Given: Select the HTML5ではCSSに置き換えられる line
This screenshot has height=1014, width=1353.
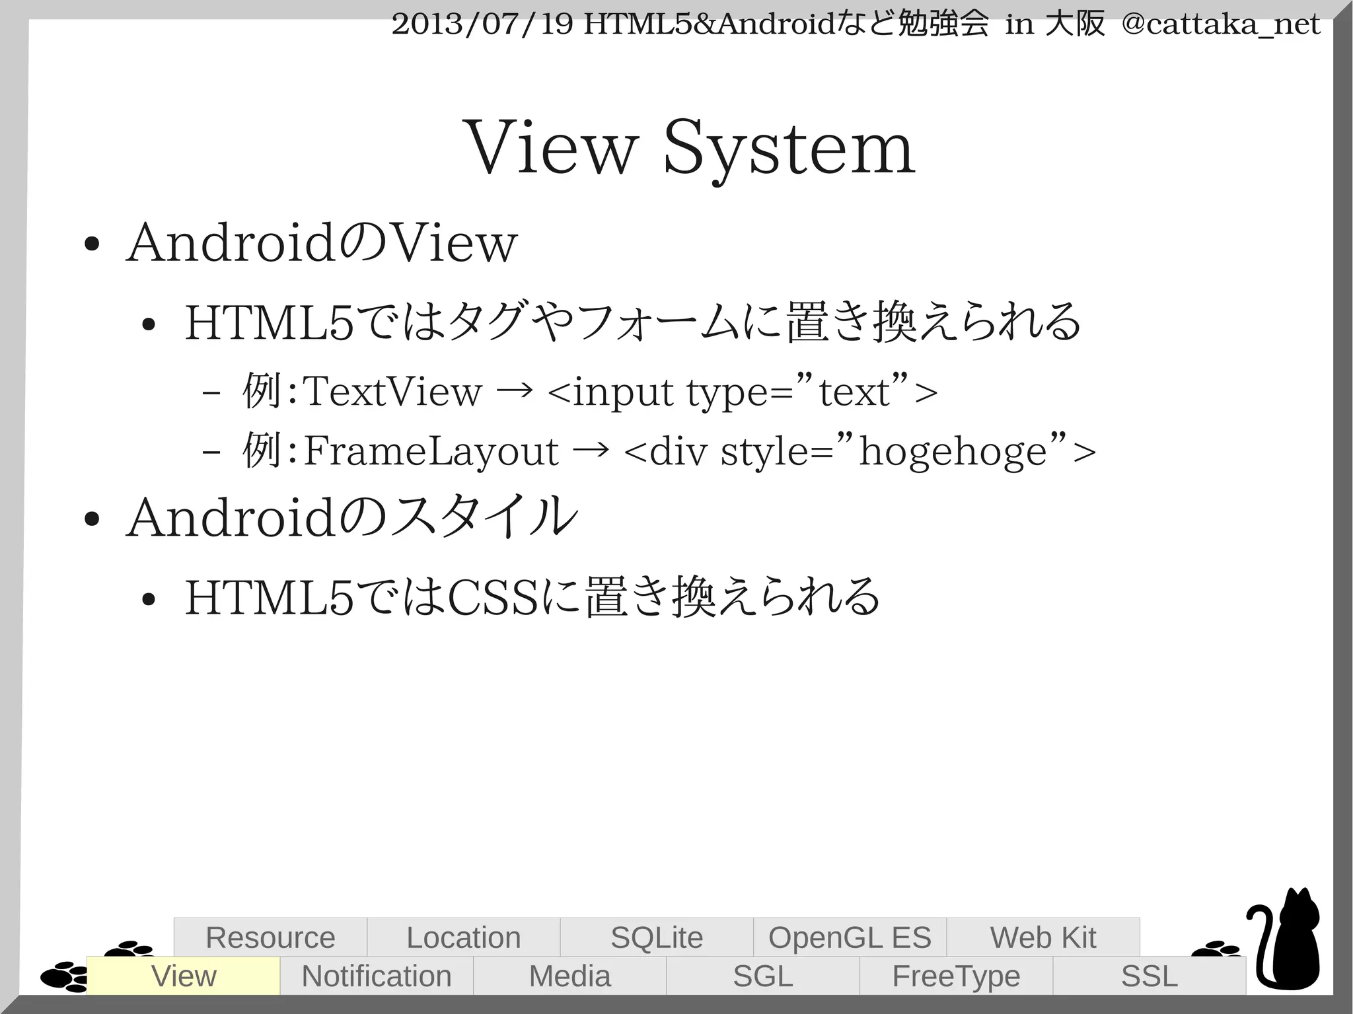Looking at the screenshot, I should pyautogui.click(x=532, y=597).
